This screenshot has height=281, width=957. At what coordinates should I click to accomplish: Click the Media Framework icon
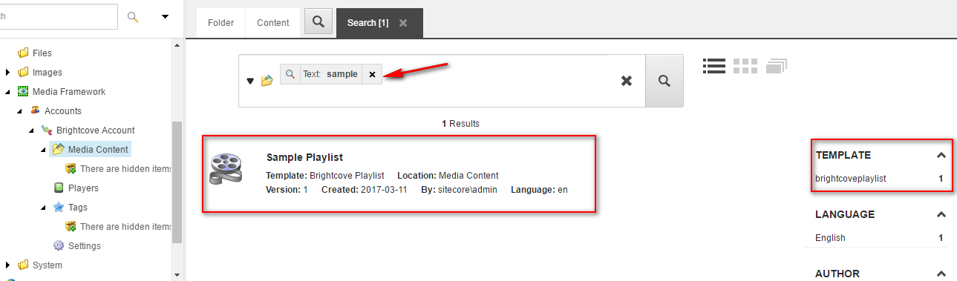(x=24, y=92)
